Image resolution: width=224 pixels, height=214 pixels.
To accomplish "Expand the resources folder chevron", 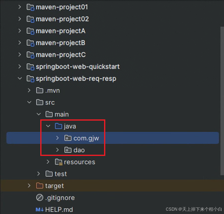I will click(x=48, y=162).
